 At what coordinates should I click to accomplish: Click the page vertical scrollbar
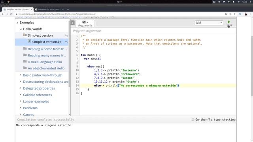point(252,66)
